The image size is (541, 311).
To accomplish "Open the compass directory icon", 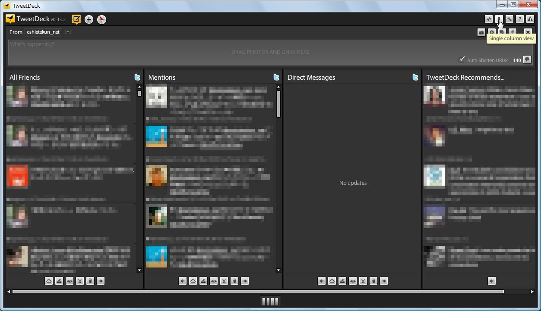I will (x=101, y=19).
